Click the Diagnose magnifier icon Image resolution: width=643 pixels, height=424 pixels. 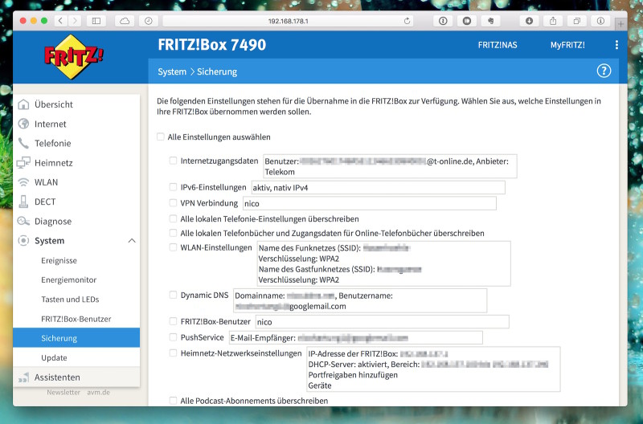coord(23,221)
